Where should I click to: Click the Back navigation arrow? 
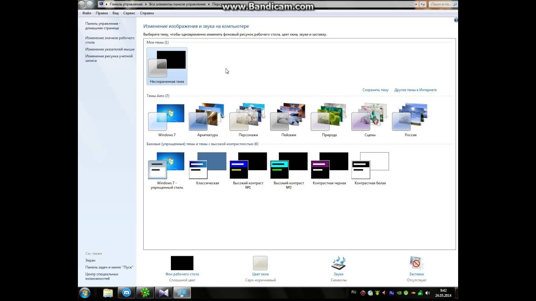82,4
